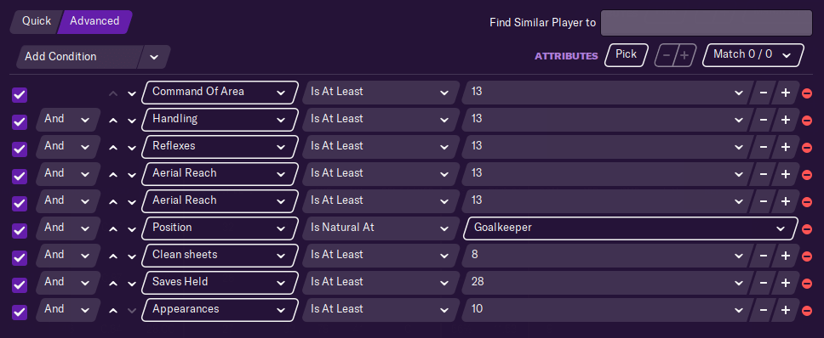Click the Find Similar Player input field

[707, 23]
